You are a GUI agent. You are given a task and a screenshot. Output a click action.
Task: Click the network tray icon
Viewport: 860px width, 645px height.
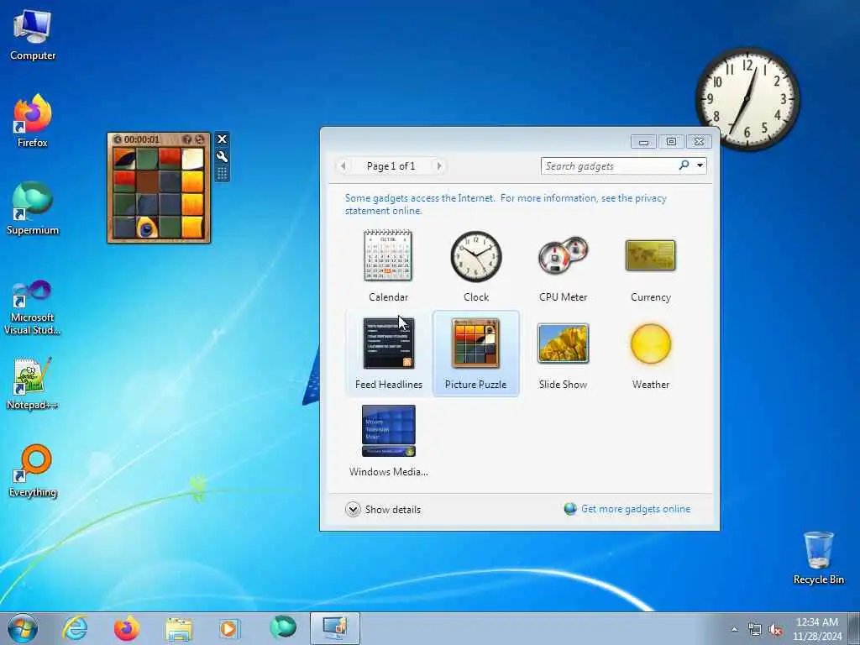(x=755, y=630)
